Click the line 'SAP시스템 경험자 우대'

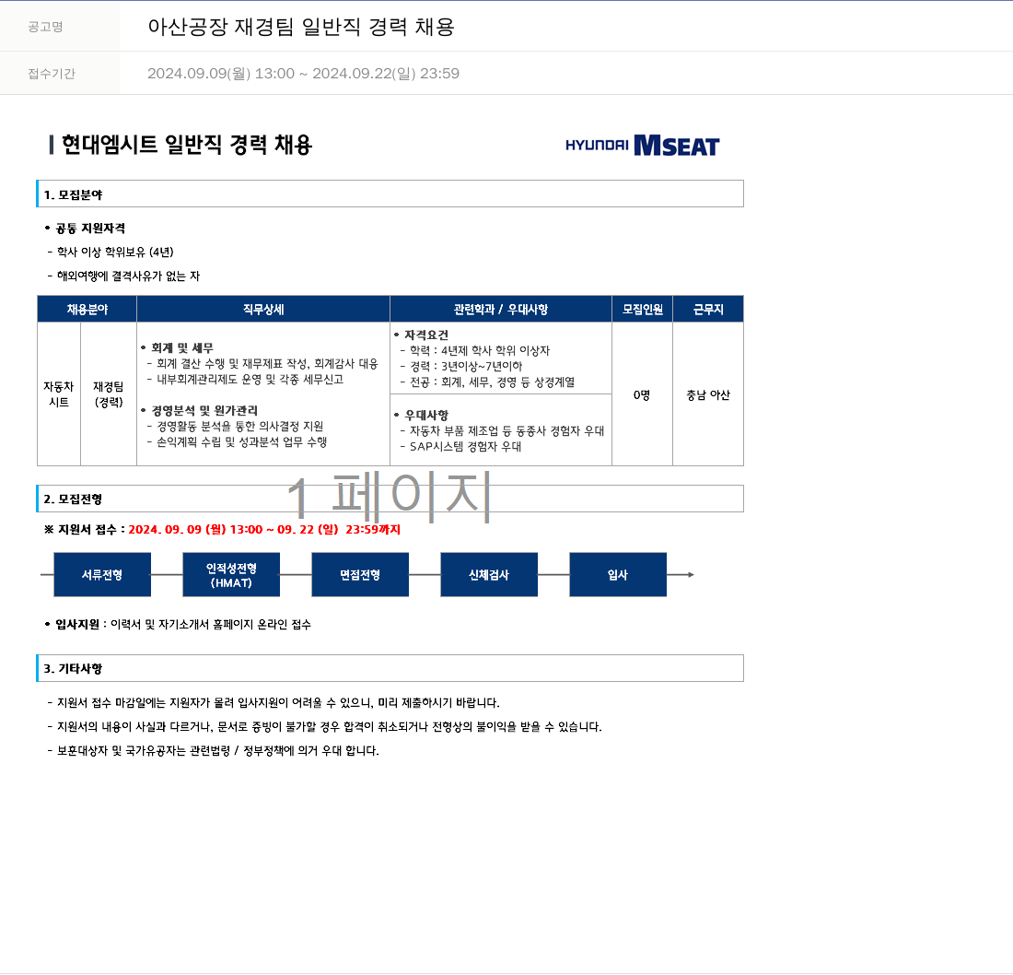[x=465, y=446]
